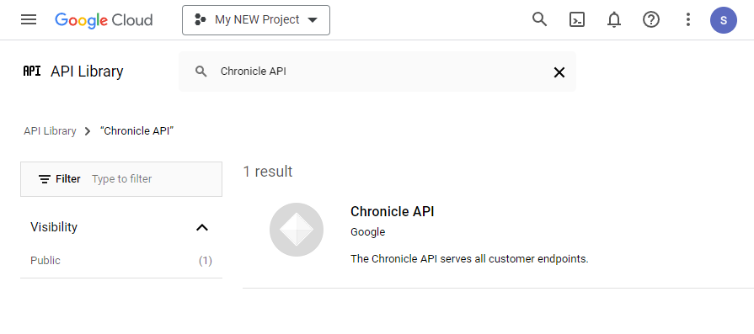
Task: Focus the Chronicle API search field
Action: 377,72
